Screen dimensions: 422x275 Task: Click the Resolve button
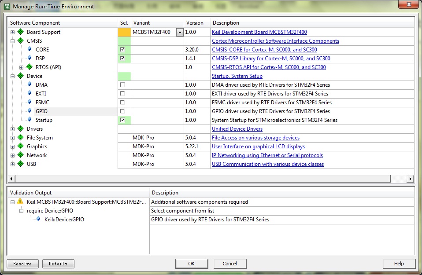click(22, 264)
